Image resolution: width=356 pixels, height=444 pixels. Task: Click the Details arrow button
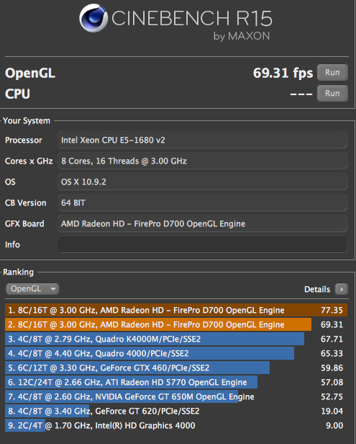tap(342, 290)
